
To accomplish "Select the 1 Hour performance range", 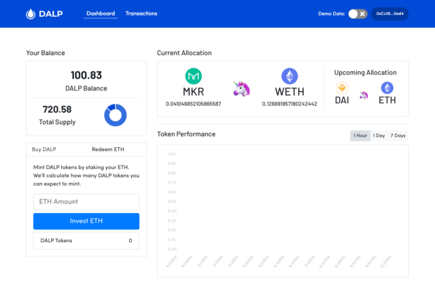I will click(360, 136).
